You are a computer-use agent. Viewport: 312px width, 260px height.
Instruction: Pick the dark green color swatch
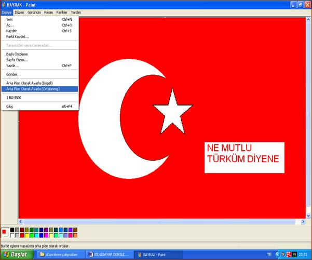[32, 230]
